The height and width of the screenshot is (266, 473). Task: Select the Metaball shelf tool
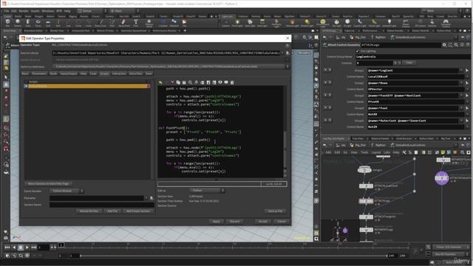click(x=174, y=23)
